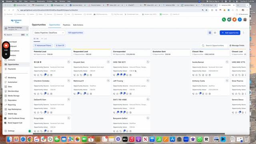Select the Pipelines tab
Image resolution: width=256 pixels, height=144 pixels.
[66, 25]
